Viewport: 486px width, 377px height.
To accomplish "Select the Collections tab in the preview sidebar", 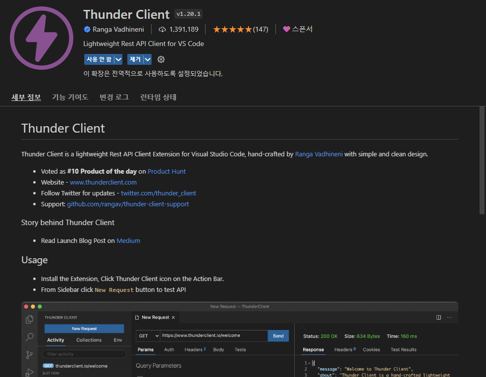I will tap(89, 340).
